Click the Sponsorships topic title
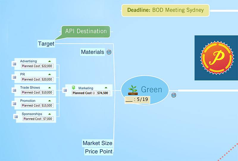The width and height of the screenshot is (238, 161). coord(32,114)
